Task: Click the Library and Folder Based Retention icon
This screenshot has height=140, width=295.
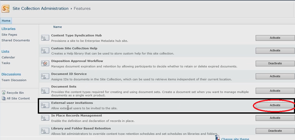Action: point(45,131)
